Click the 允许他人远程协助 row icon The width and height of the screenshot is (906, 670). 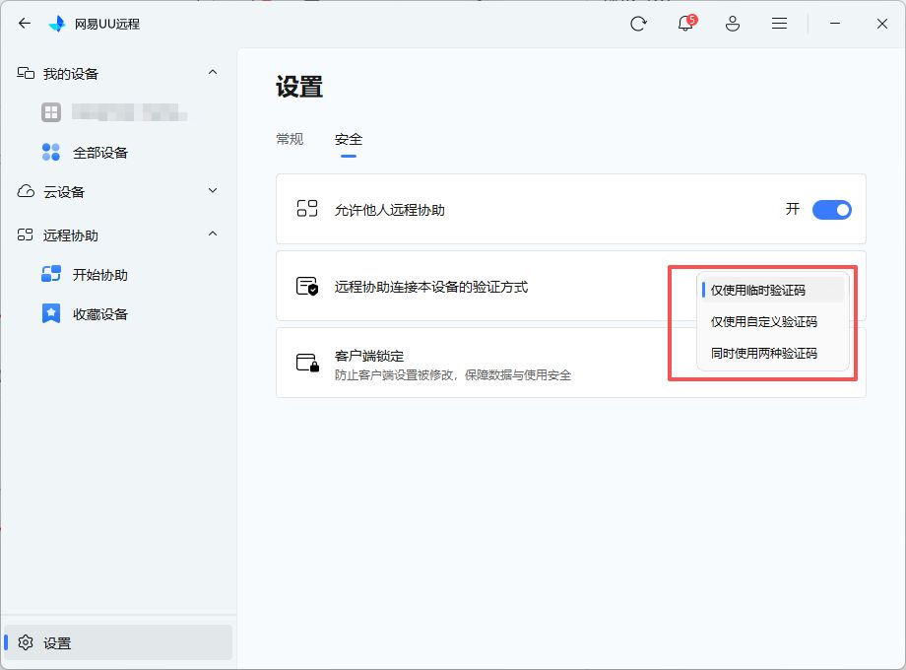[307, 208]
